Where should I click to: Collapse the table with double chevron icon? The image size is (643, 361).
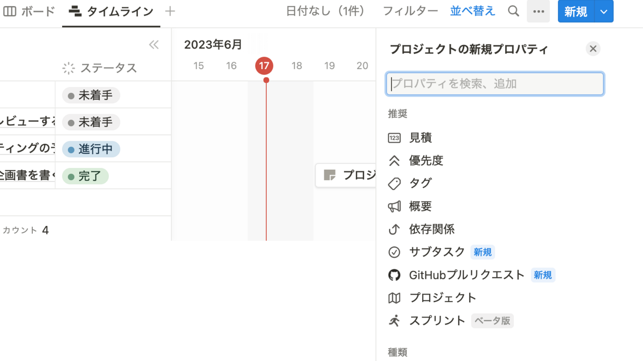(x=154, y=45)
